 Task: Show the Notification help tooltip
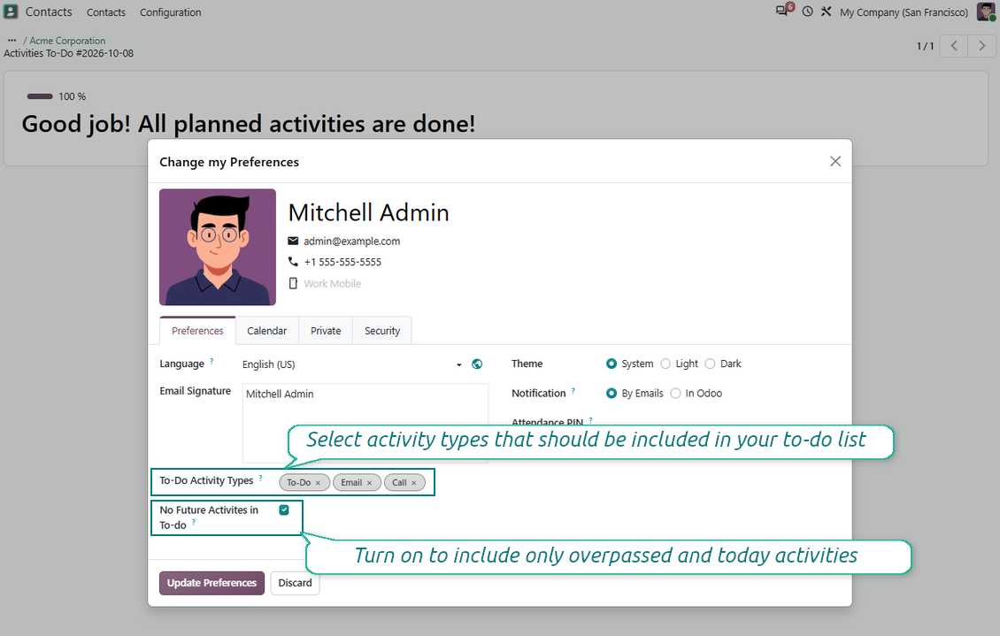point(573,390)
